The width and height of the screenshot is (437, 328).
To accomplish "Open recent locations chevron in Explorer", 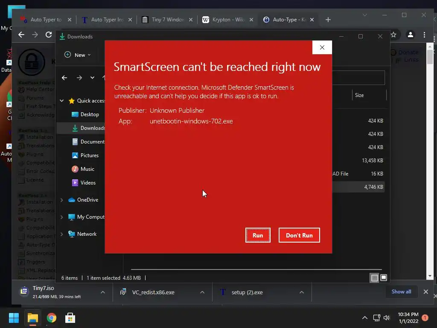I will tap(92, 78).
